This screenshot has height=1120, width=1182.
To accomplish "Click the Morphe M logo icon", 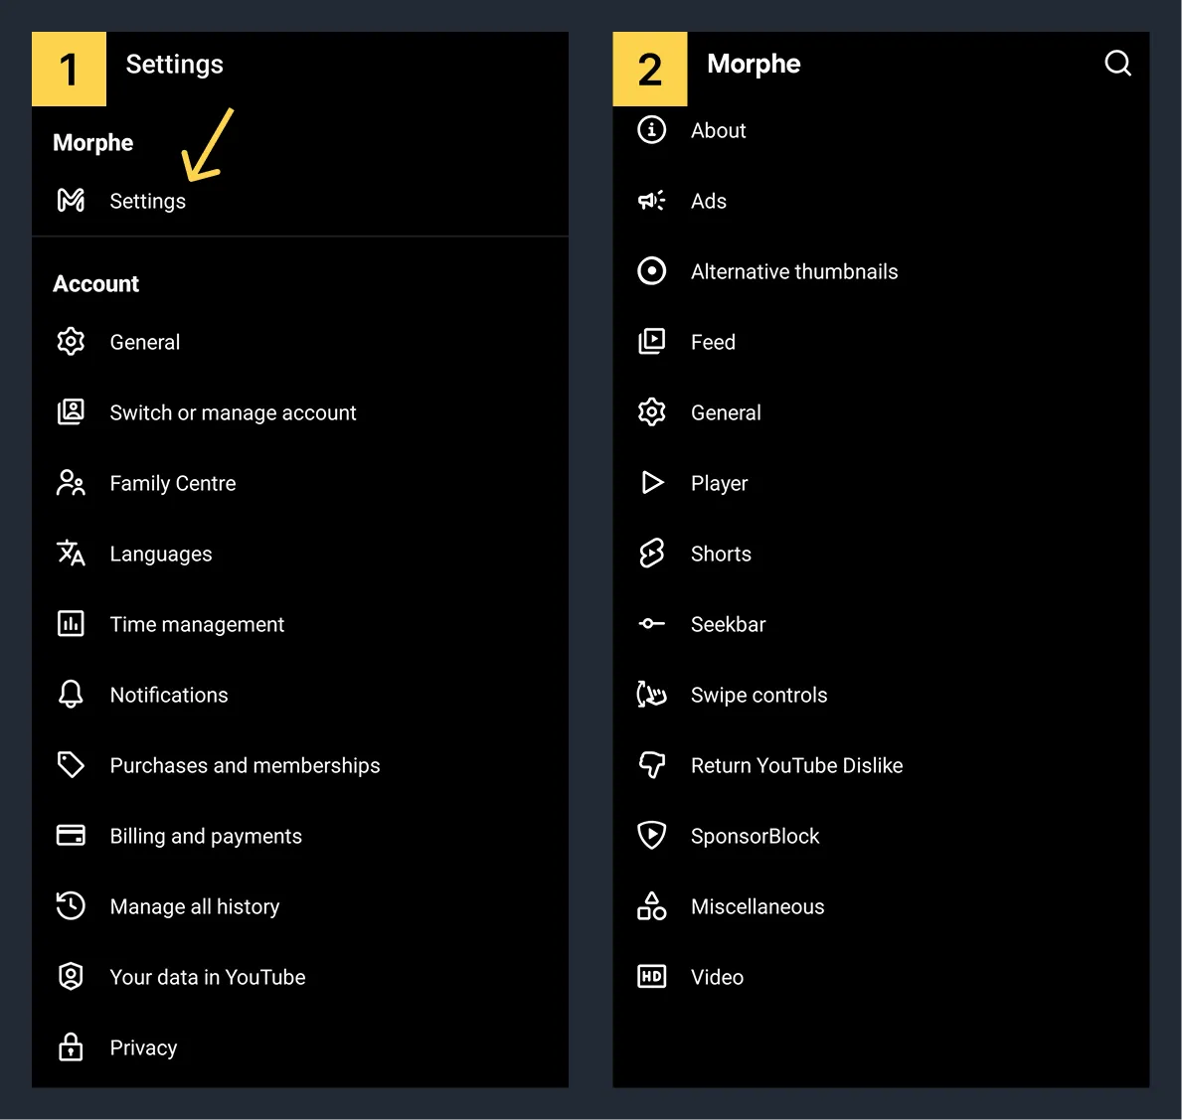I will 71,201.
